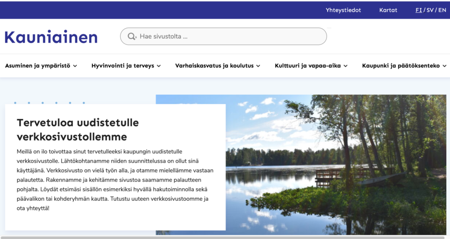This screenshot has height=239, width=450.
Task: Open the Kartat link
Action: (388, 10)
